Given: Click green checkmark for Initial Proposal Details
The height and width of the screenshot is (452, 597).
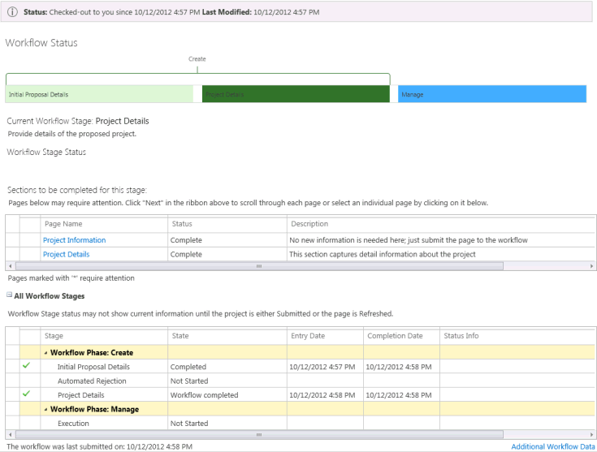Looking at the screenshot, I should 26,365.
